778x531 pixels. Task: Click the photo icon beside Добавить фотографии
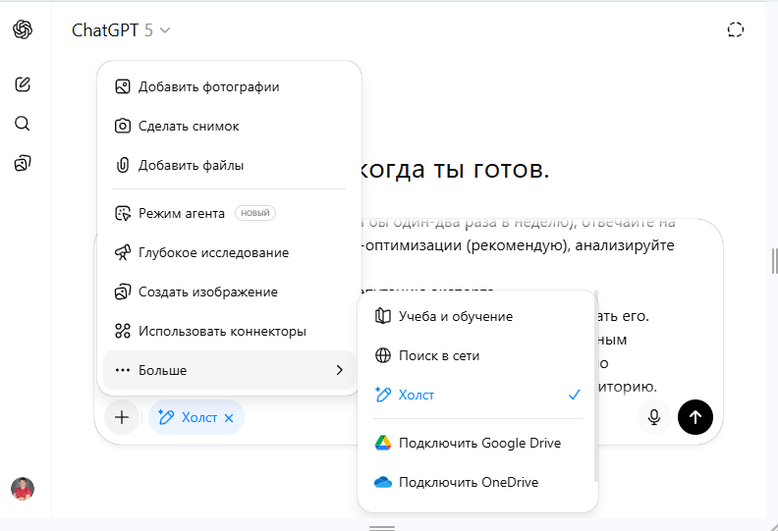tap(123, 86)
